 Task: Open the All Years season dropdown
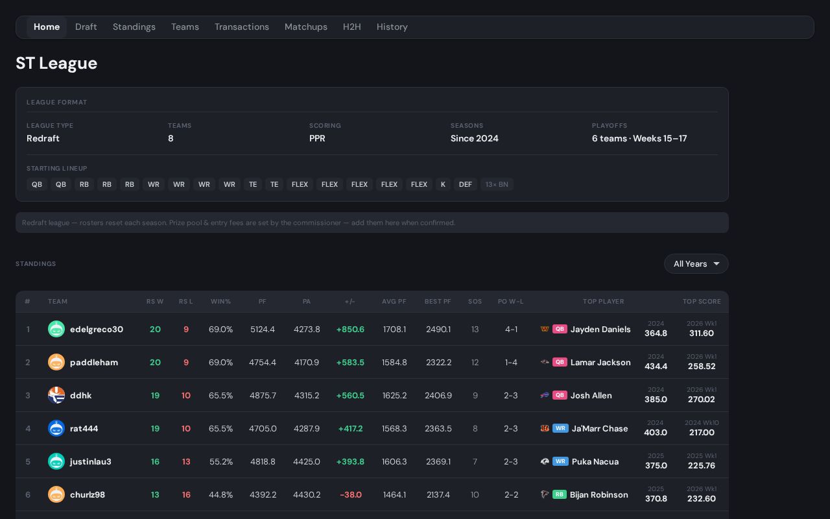click(x=696, y=264)
